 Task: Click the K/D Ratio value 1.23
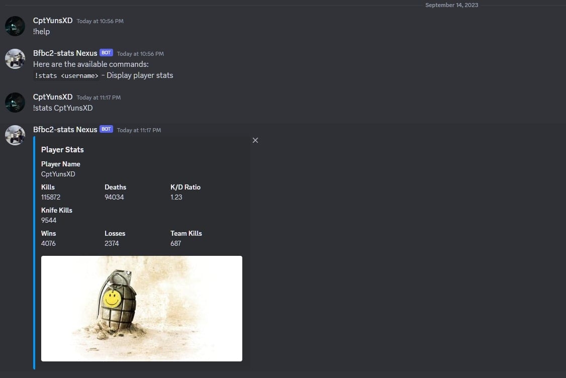click(176, 197)
